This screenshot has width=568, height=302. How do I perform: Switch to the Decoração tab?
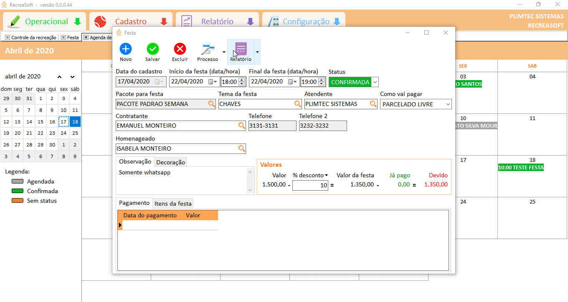[170, 162]
